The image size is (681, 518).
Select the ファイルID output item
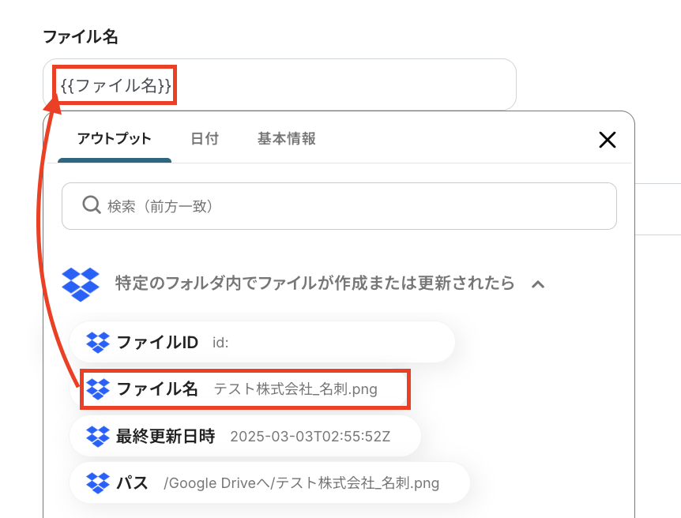coord(262,342)
